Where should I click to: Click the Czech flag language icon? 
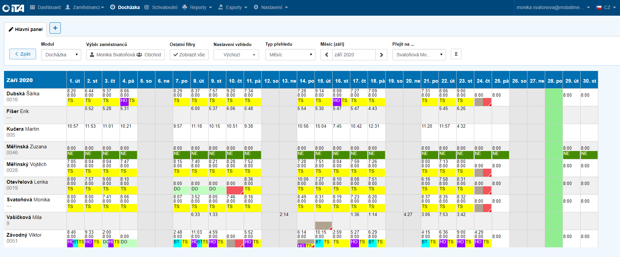599,7
